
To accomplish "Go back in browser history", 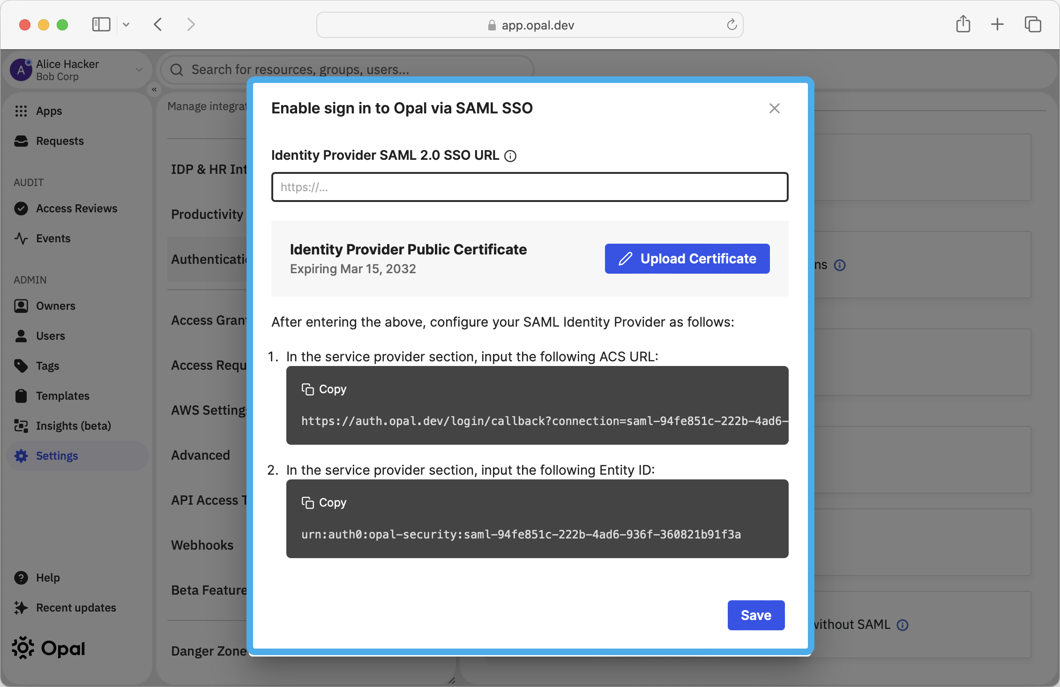I will click(158, 24).
